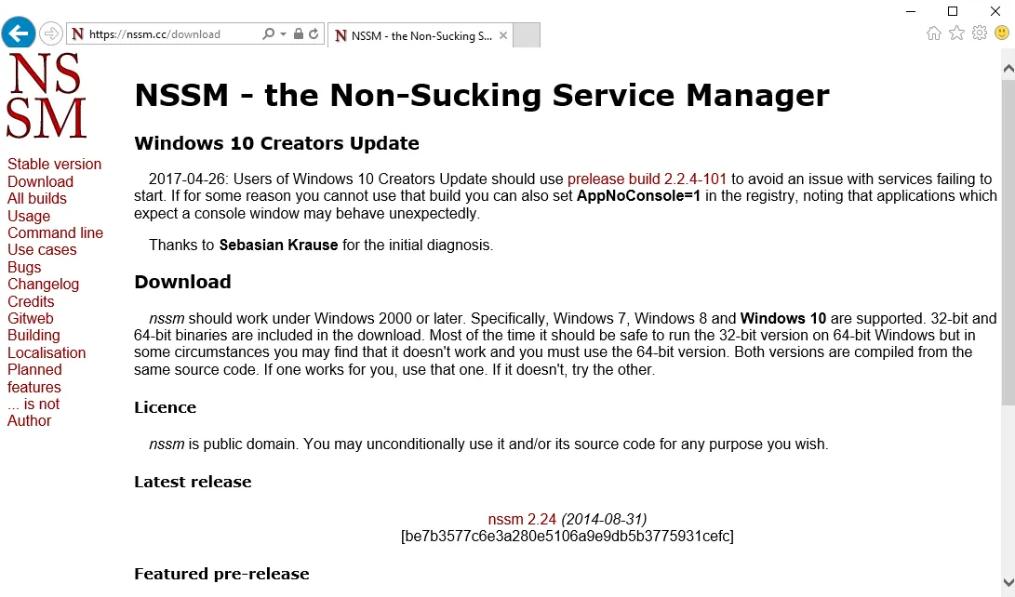Click the scrollbar down arrow
The height and width of the screenshot is (597, 1015).
pos(1008,582)
